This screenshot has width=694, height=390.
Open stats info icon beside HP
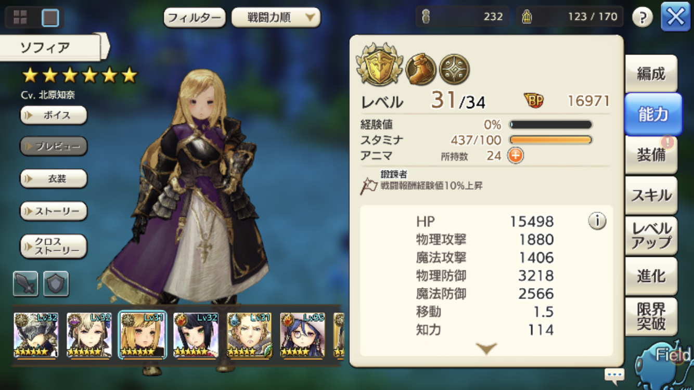(x=597, y=221)
